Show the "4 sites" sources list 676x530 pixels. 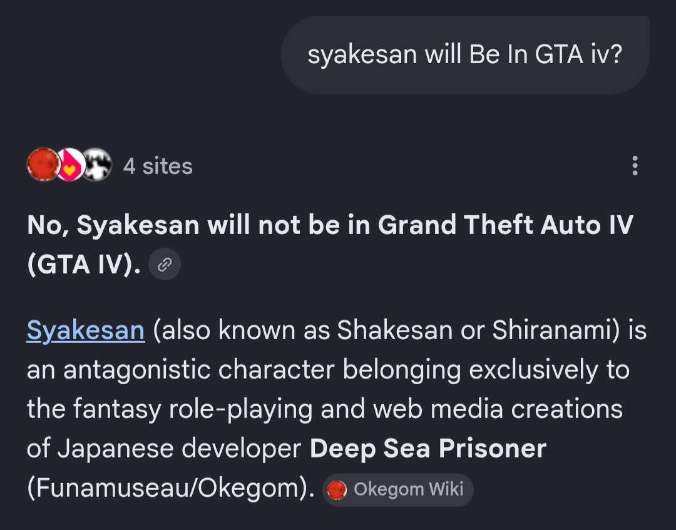[x=157, y=166]
